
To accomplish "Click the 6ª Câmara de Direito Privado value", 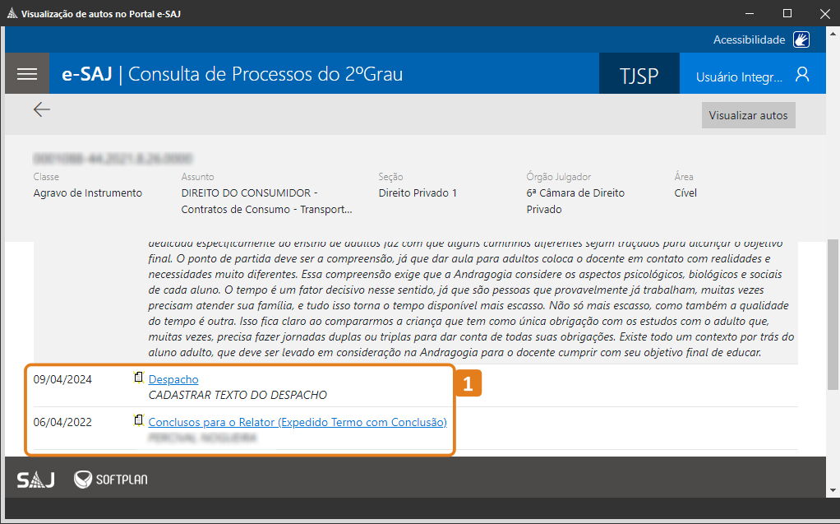I will [x=575, y=201].
